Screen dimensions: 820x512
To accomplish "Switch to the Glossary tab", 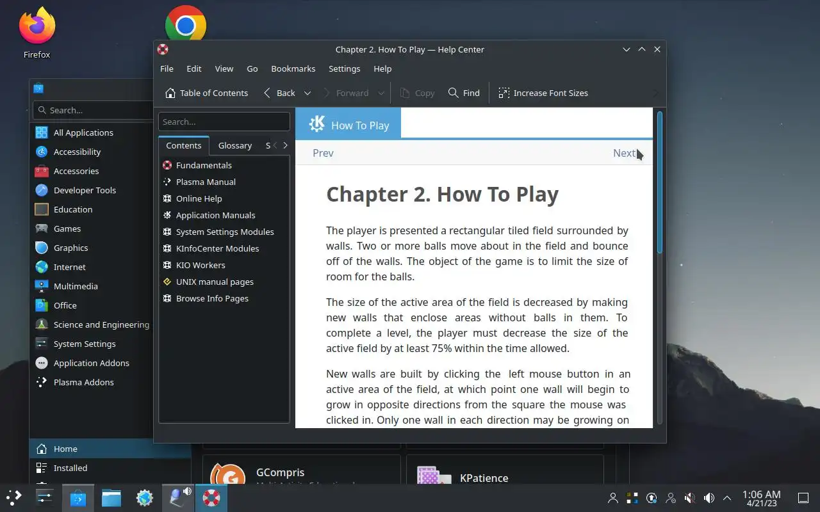I will (235, 145).
